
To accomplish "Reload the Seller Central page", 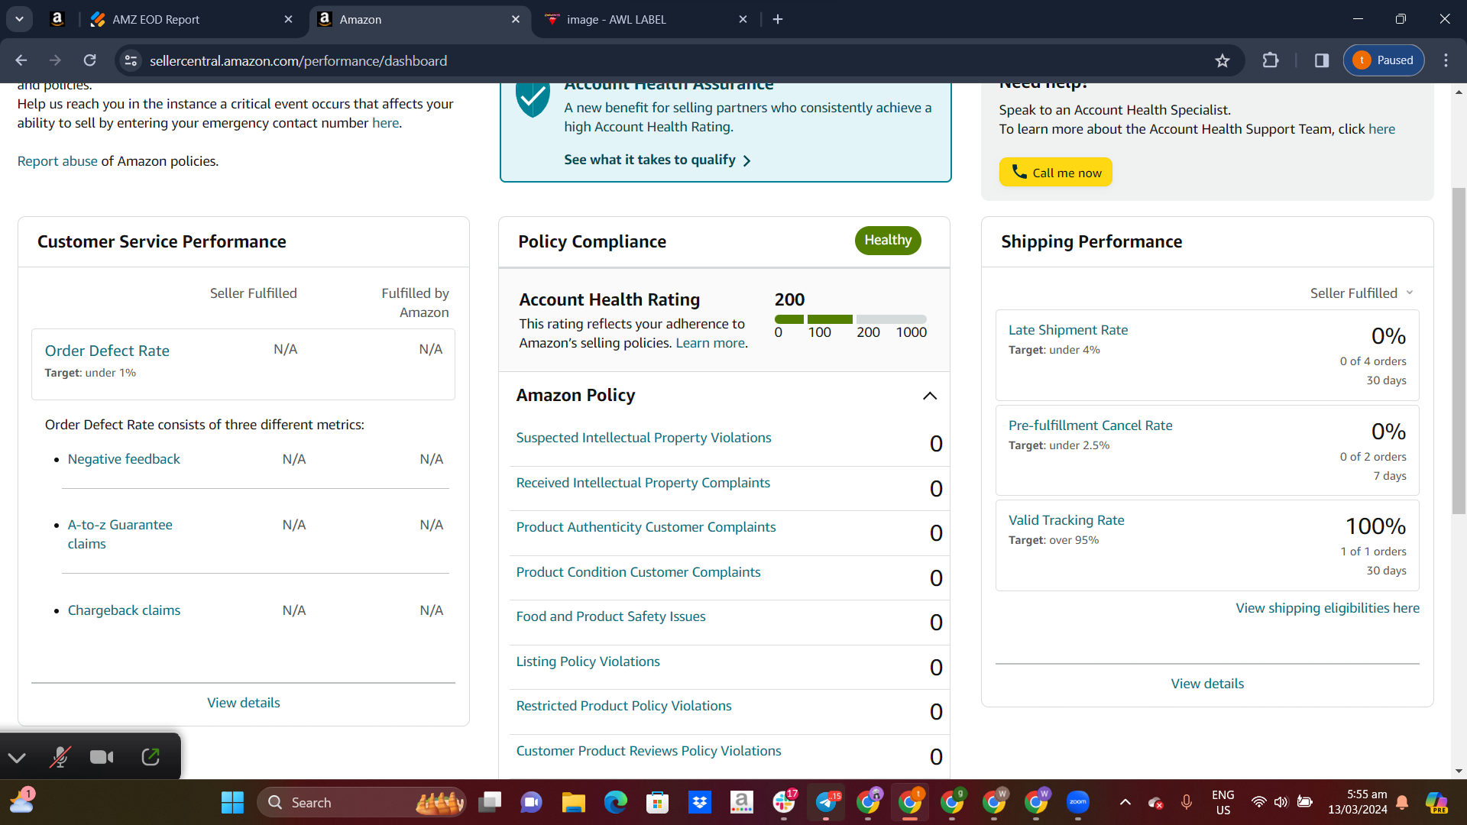I will pyautogui.click(x=89, y=60).
